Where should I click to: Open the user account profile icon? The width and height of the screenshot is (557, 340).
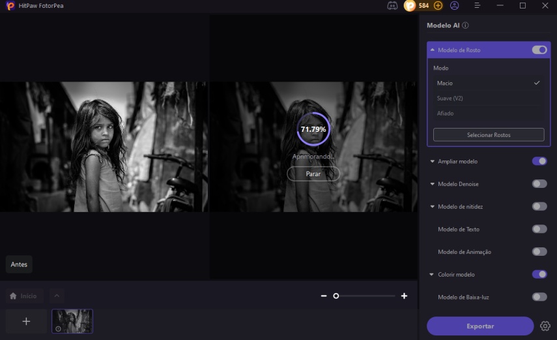(455, 5)
